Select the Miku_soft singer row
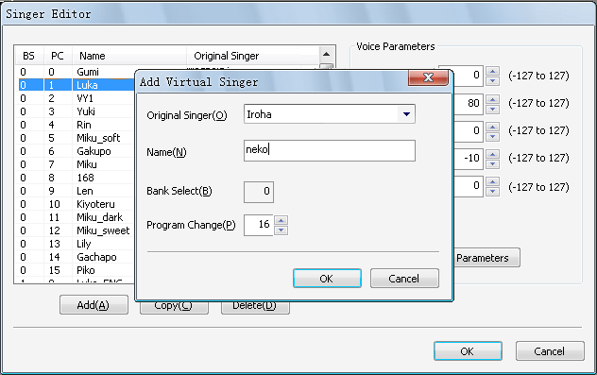This screenshot has width=597, height=375. [77, 138]
